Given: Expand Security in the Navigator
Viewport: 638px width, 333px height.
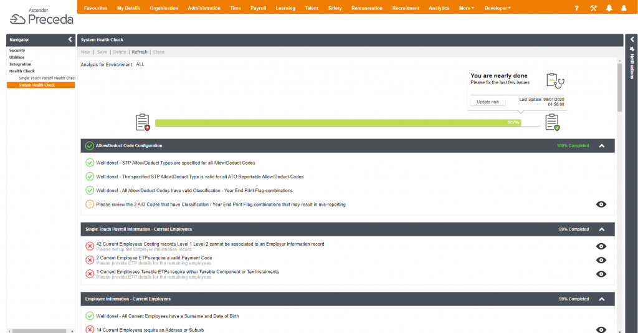Looking at the screenshot, I should (x=17, y=50).
